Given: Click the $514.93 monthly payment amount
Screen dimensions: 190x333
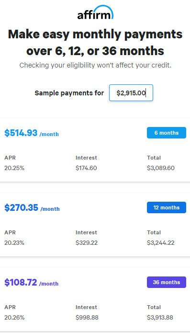Looking at the screenshot, I should click(x=21, y=133).
